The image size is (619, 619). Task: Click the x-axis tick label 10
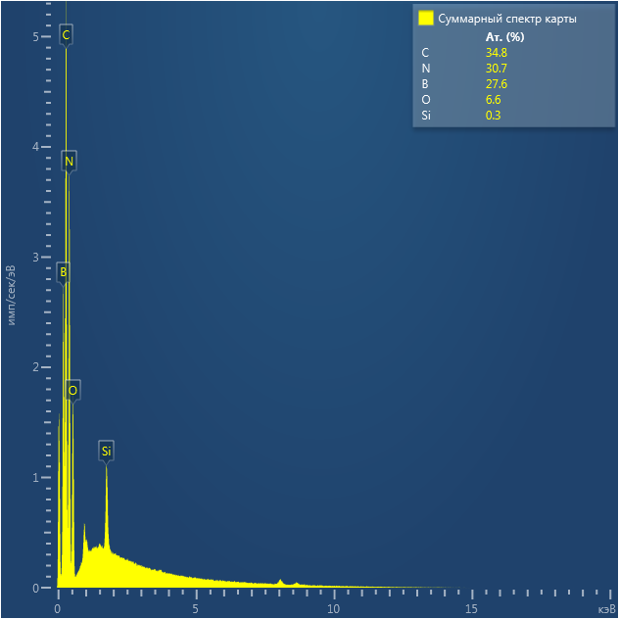tap(334, 608)
